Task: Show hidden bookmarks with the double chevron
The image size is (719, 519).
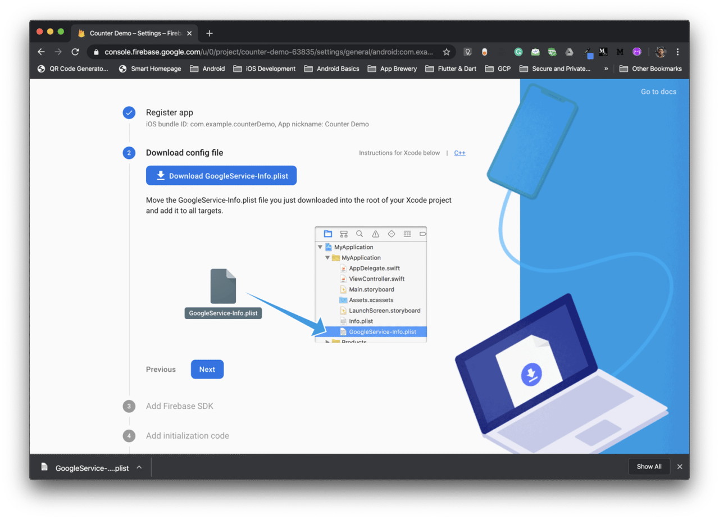Action: (606, 69)
